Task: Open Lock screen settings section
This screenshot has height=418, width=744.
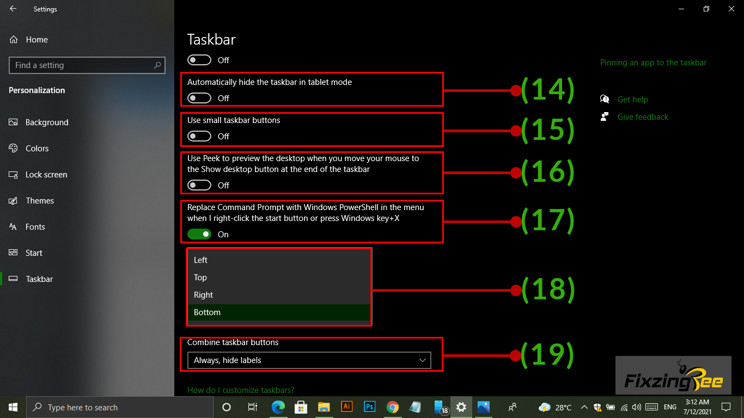Action: 46,175
